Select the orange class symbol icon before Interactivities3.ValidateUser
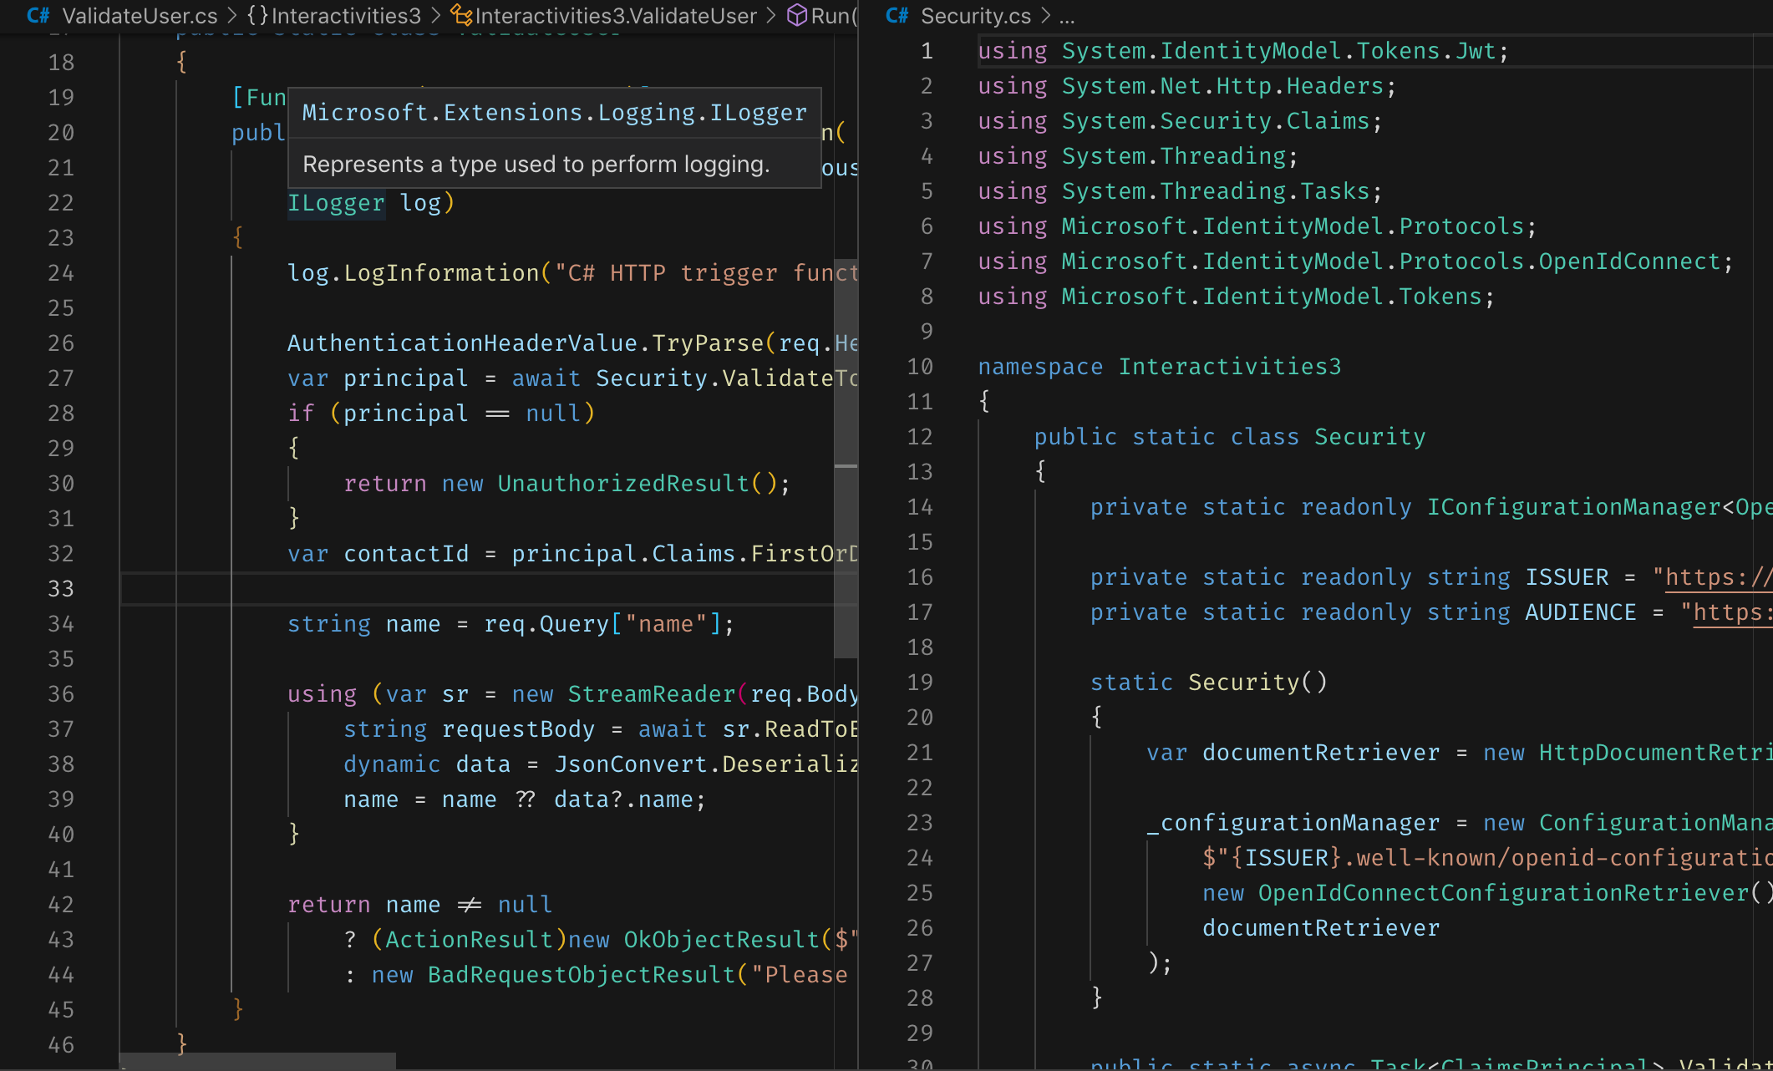Image resolution: width=1773 pixels, height=1071 pixels. [460, 15]
